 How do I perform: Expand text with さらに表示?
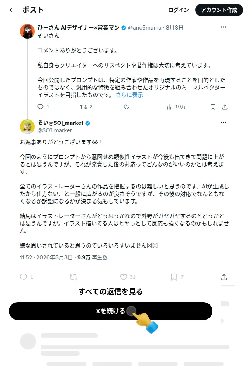tap(129, 95)
